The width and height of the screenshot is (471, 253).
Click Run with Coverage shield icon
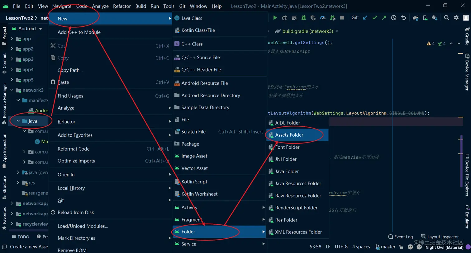[x=313, y=18]
